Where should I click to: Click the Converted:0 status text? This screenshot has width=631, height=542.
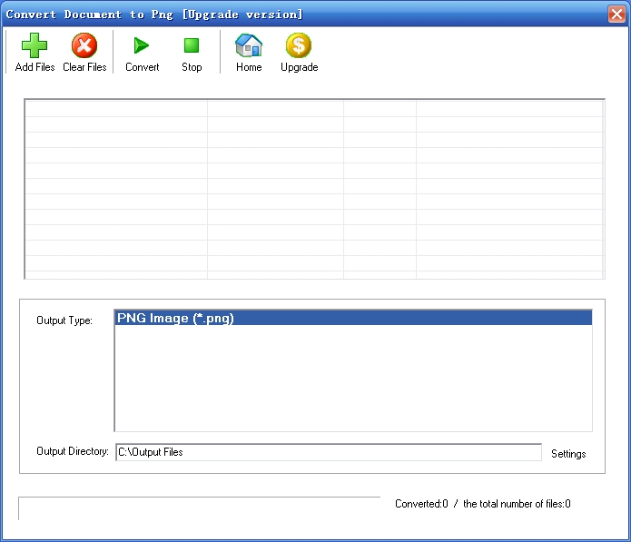[421, 504]
